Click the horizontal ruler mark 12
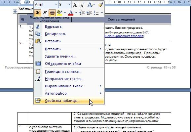The width and height of the screenshot is (191, 132). pyautogui.click(x=139, y=2)
